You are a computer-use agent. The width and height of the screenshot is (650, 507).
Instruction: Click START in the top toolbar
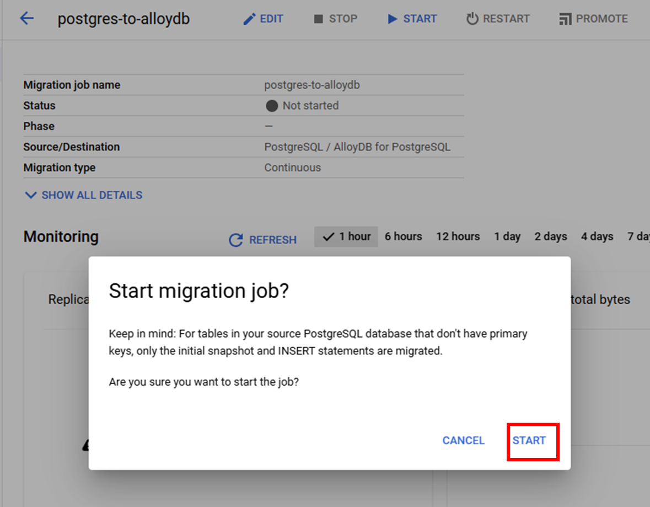pyautogui.click(x=420, y=19)
